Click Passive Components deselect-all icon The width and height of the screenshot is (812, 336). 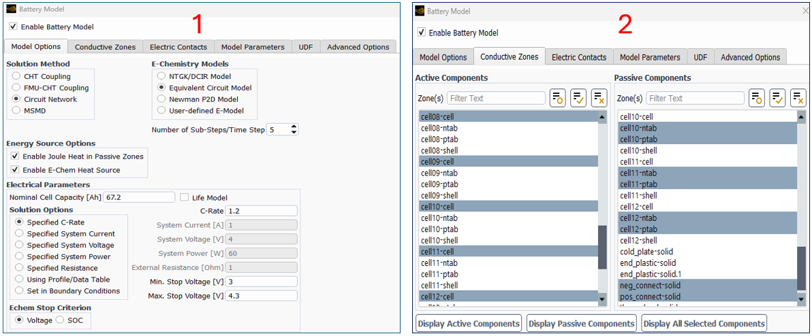coord(798,98)
